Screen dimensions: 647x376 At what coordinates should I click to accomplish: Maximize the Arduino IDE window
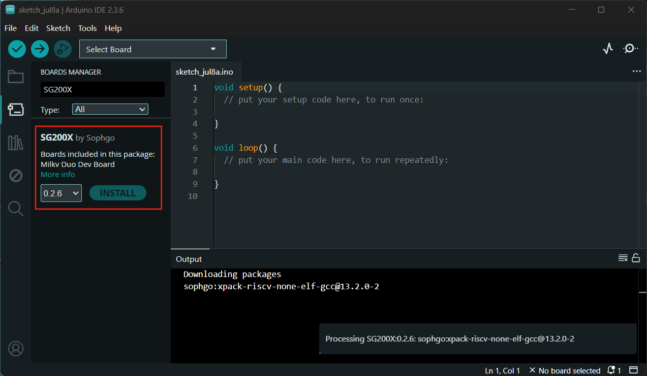pyautogui.click(x=601, y=10)
